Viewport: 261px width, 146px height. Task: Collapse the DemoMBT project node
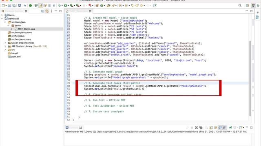pyautogui.click(x=2, y=19)
